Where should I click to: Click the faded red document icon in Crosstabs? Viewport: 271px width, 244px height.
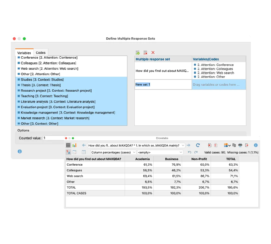(216, 145)
